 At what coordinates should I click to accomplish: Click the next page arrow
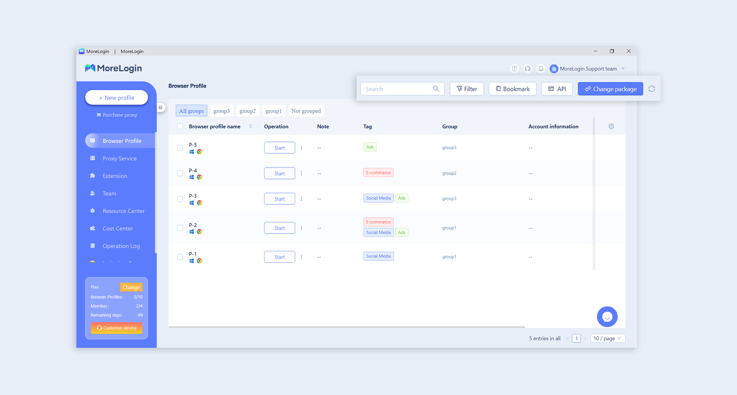[585, 338]
